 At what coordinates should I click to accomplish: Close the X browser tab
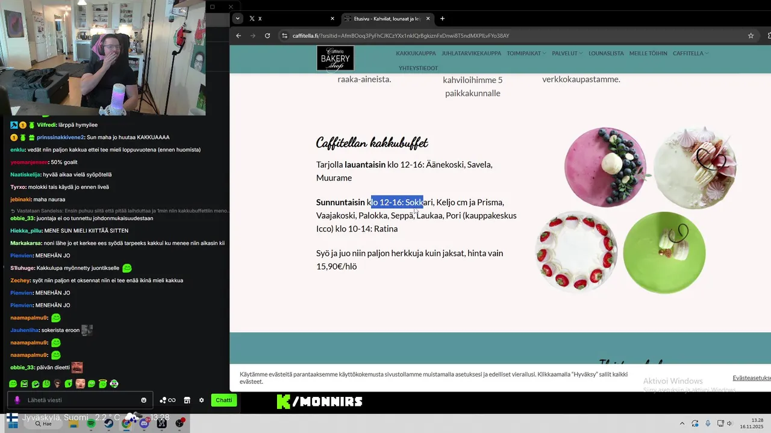[334, 19]
